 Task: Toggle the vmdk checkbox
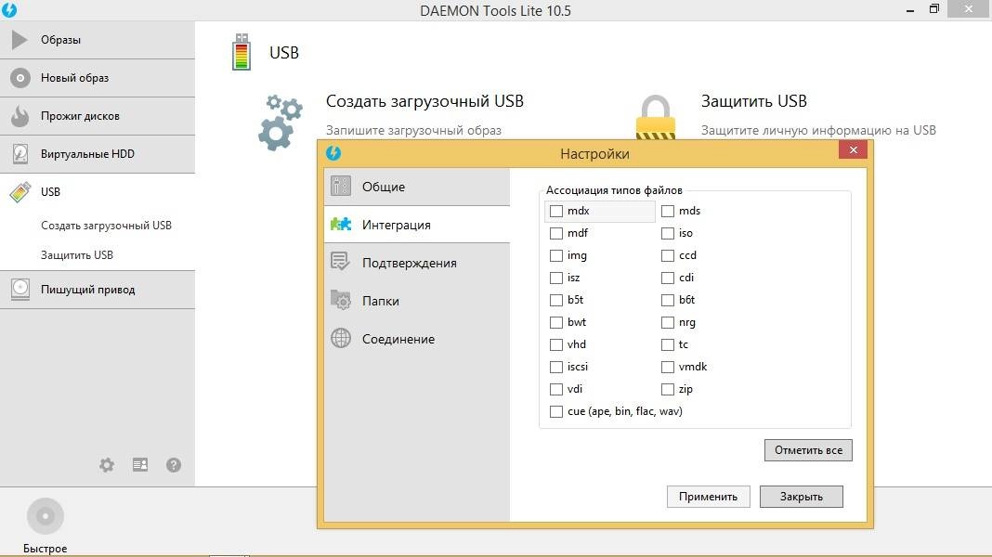click(668, 367)
